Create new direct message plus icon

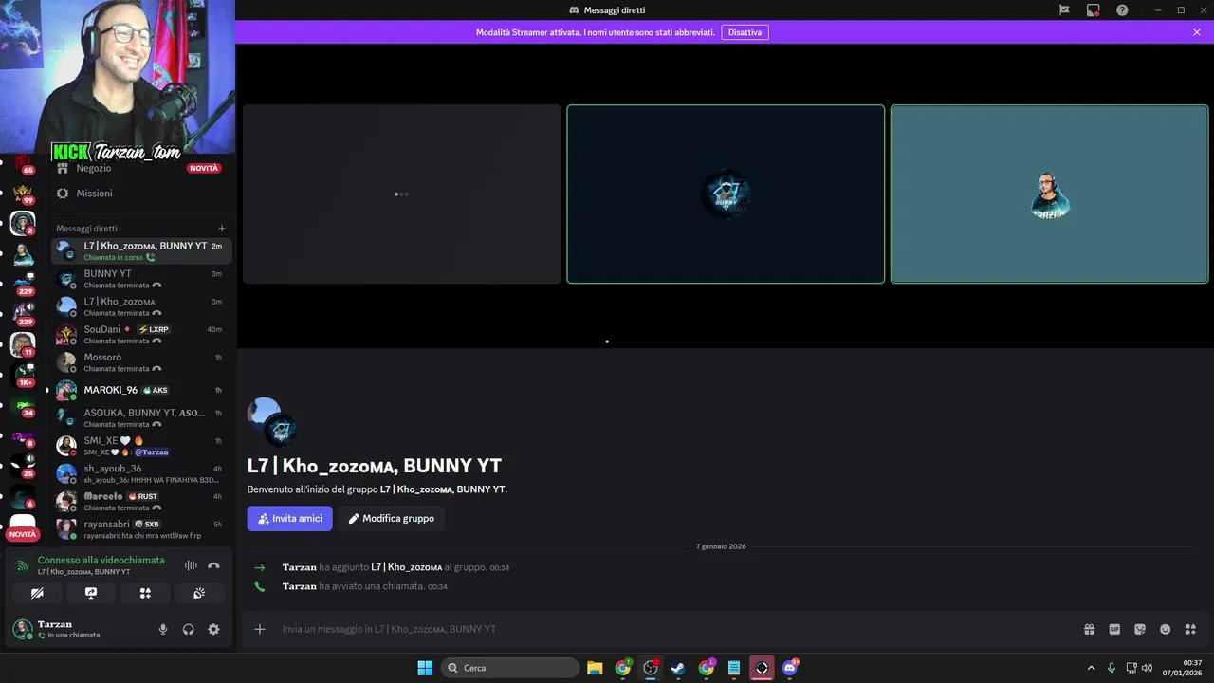[x=222, y=228]
